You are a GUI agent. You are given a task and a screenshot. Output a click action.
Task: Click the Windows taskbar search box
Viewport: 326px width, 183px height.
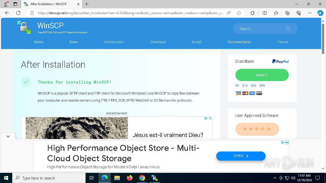pyautogui.click(x=49, y=178)
